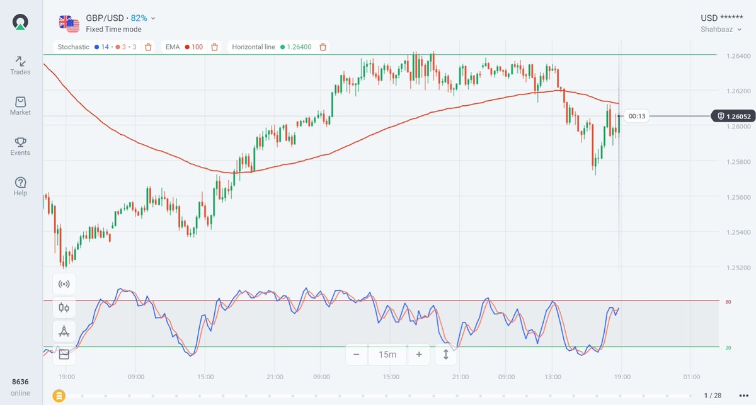
Task: Click the Olymp Trade logo icon
Action: (21, 22)
